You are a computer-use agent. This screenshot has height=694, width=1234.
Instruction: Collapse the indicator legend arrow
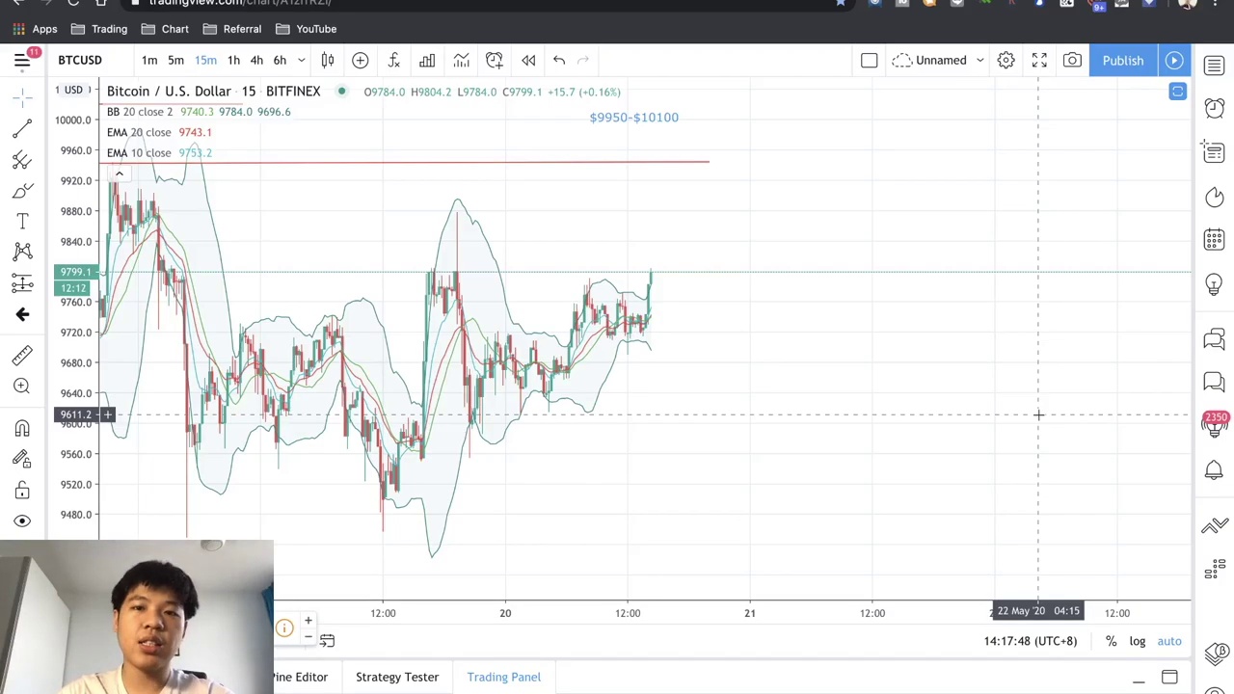tap(120, 173)
